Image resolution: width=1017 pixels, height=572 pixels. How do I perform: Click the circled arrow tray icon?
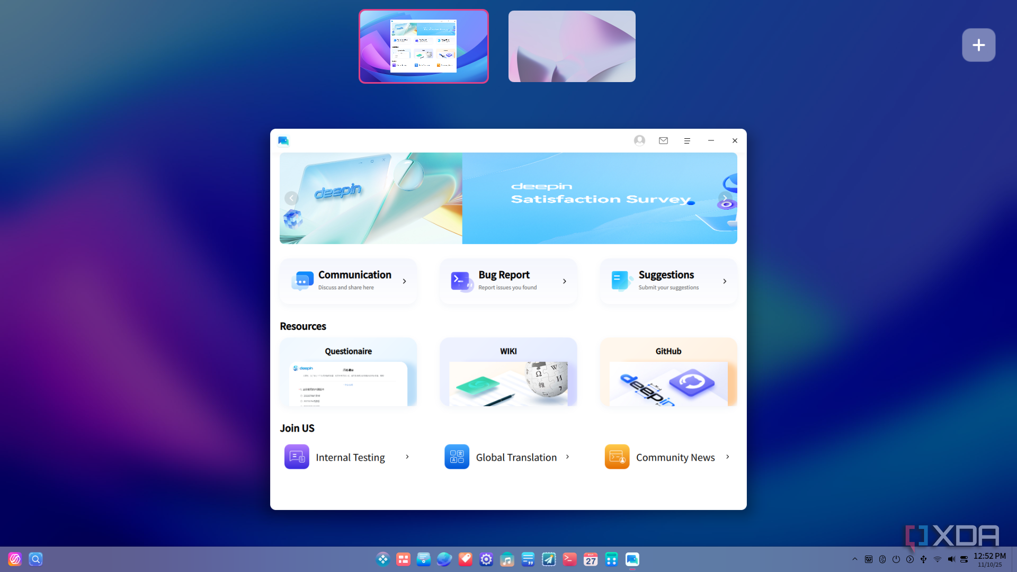[x=910, y=559]
